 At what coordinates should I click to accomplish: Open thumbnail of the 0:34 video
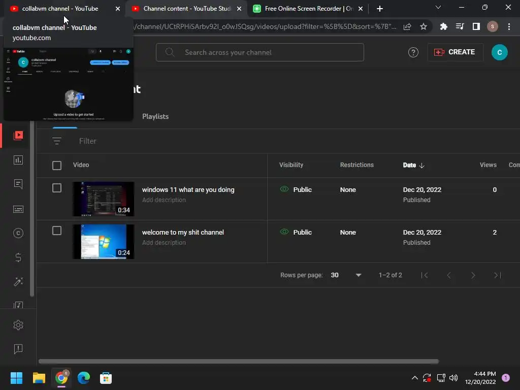click(104, 199)
